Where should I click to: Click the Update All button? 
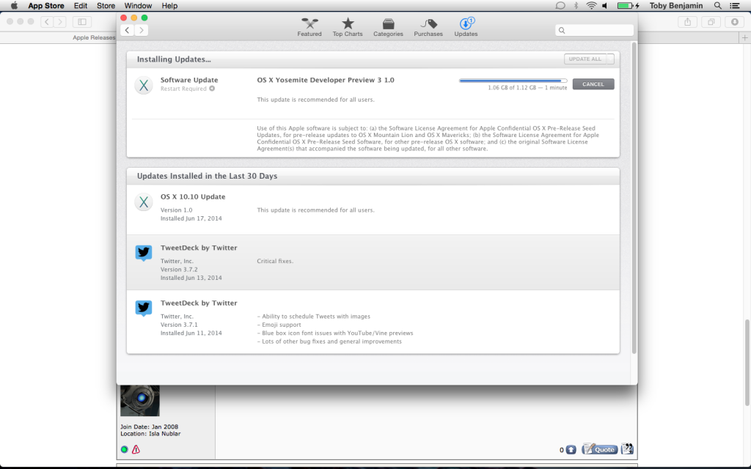(585, 59)
